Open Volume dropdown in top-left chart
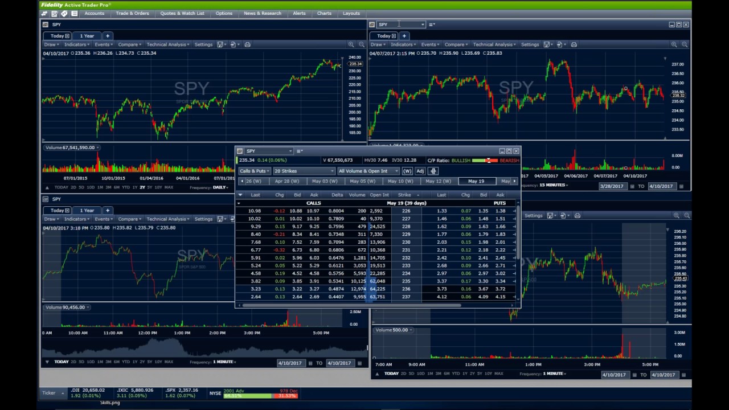 coord(98,147)
